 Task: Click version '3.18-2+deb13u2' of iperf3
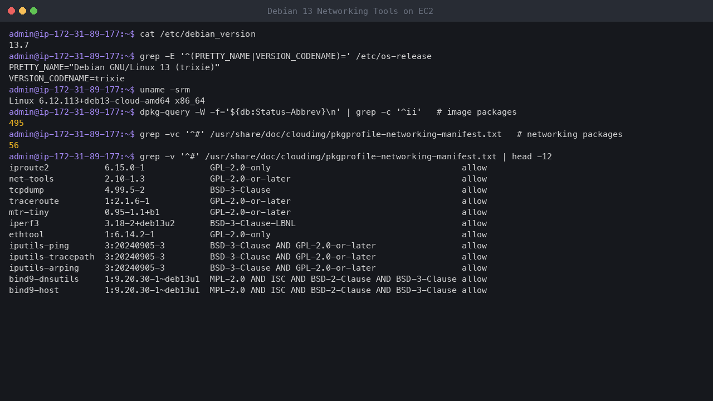point(140,223)
